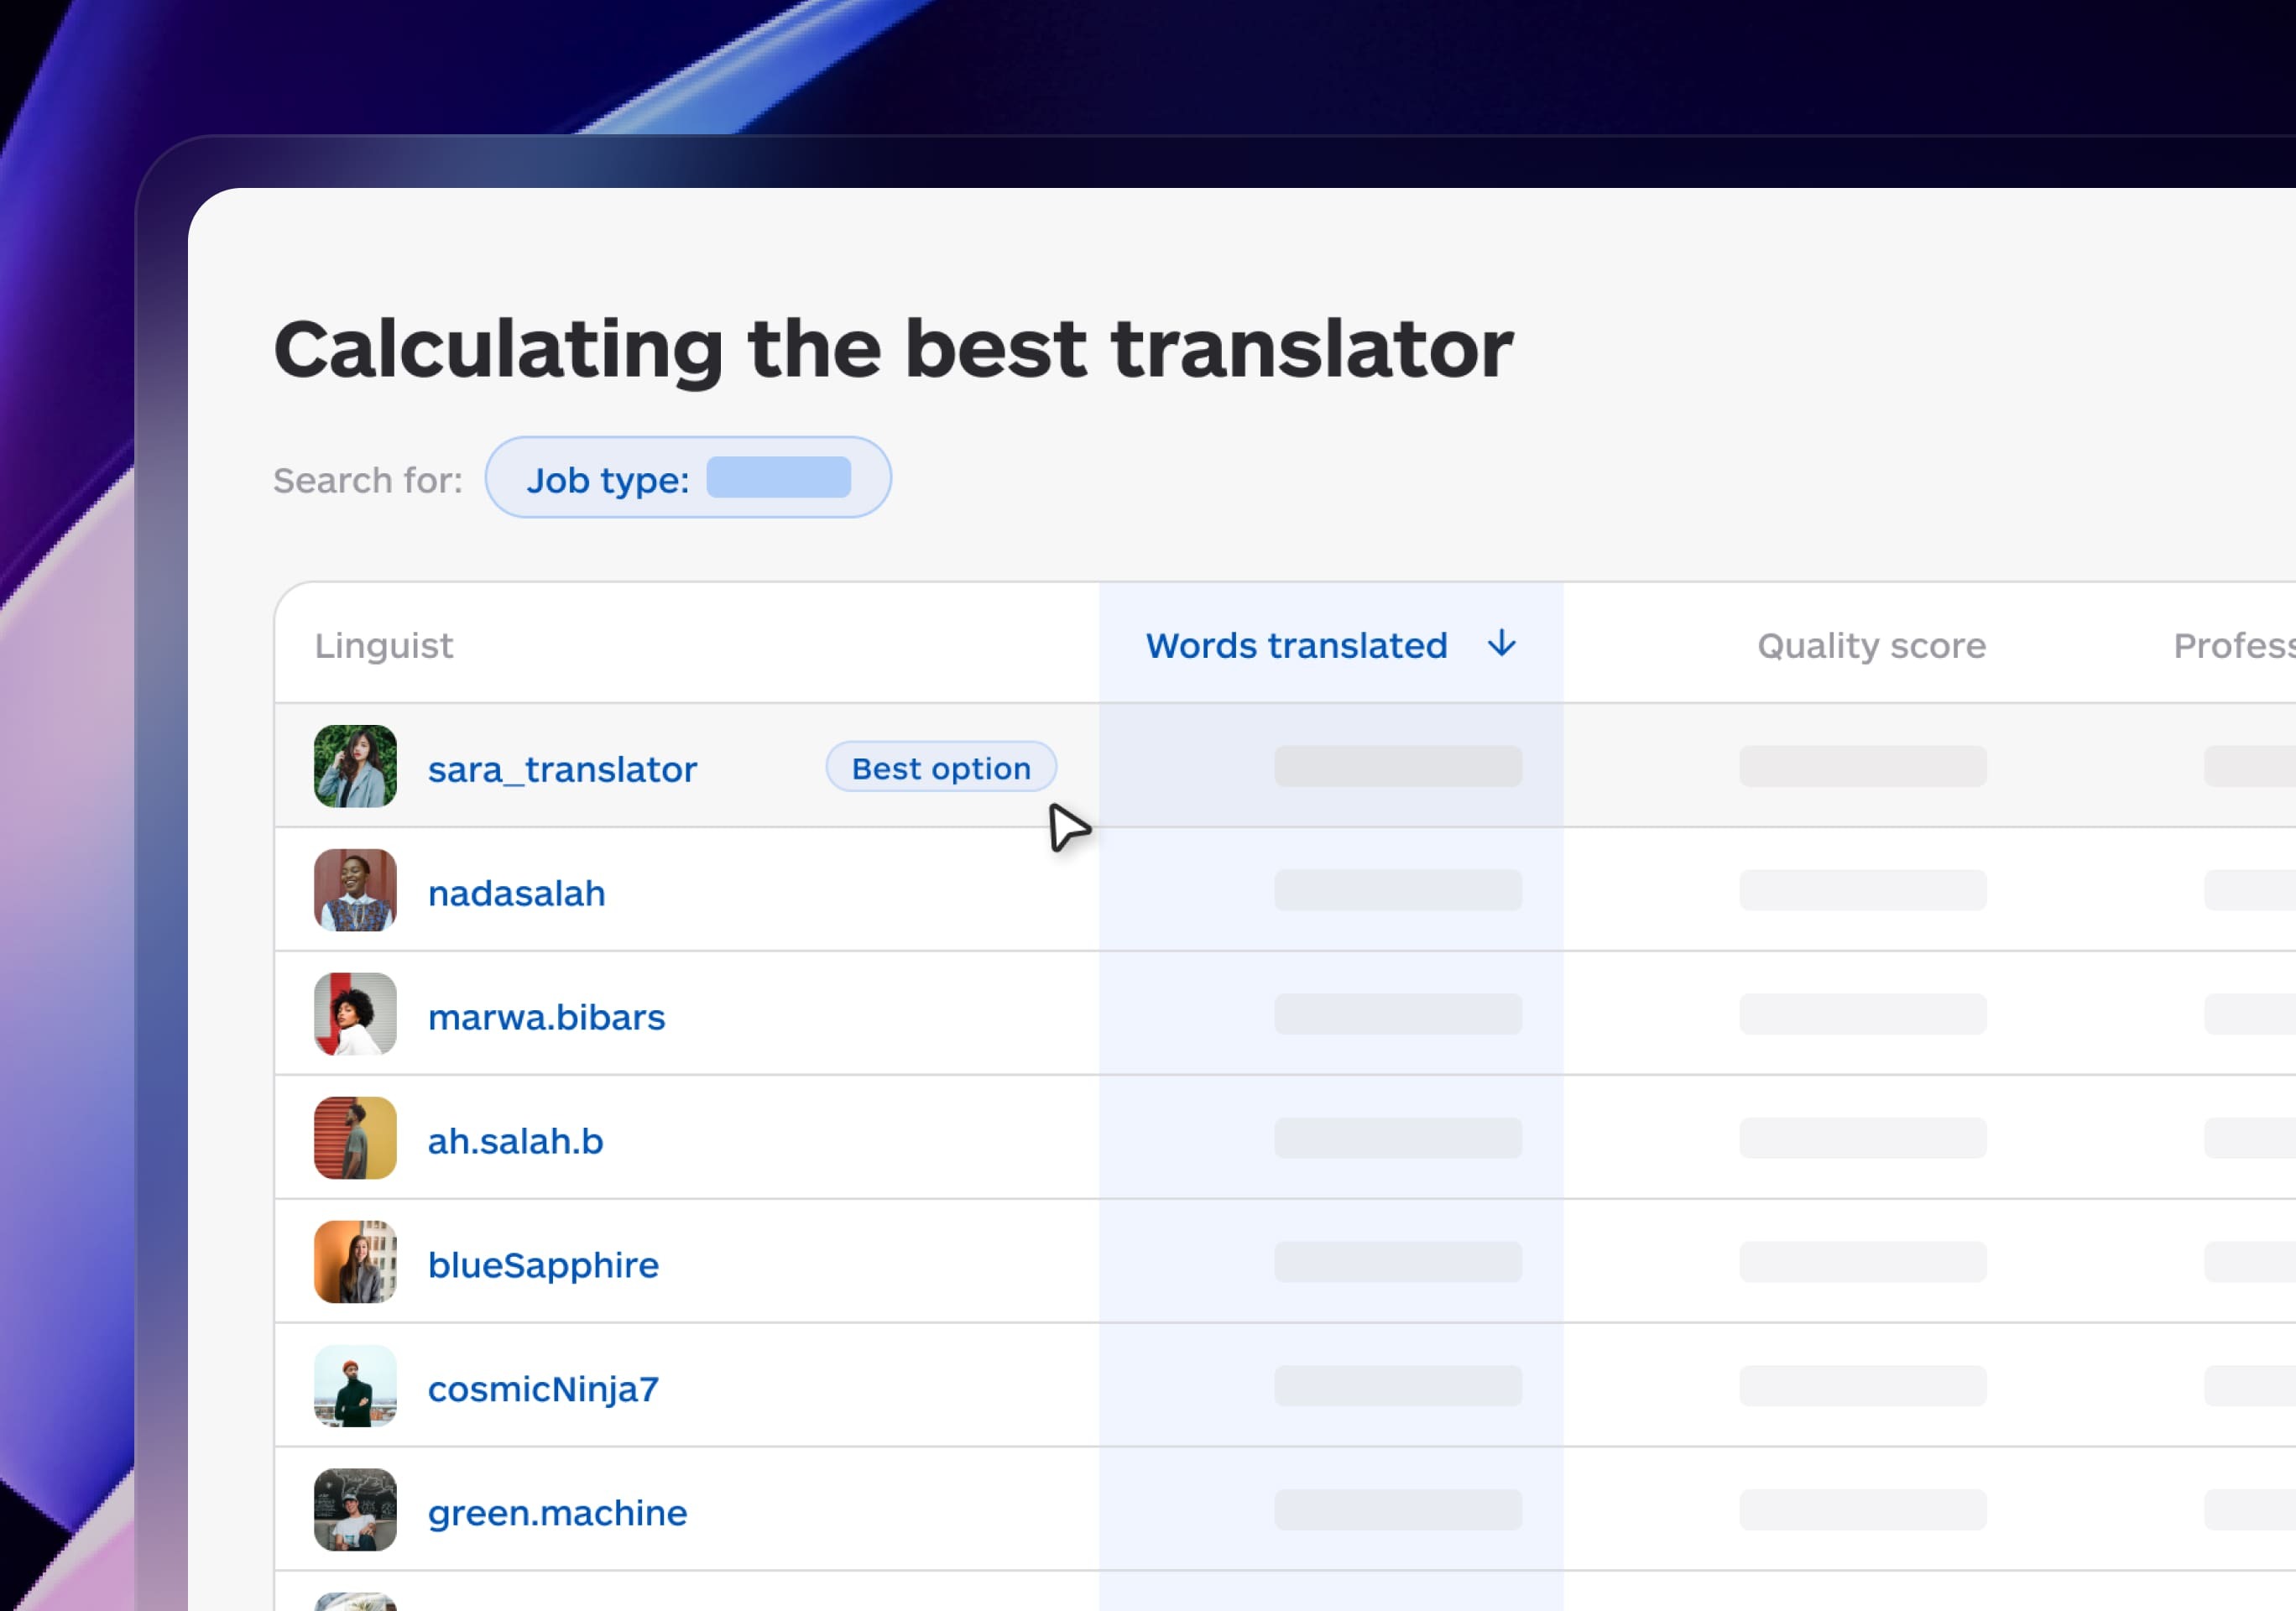2296x1611 pixels.
Task: Click sara_translator's profile avatar
Action: [355, 767]
